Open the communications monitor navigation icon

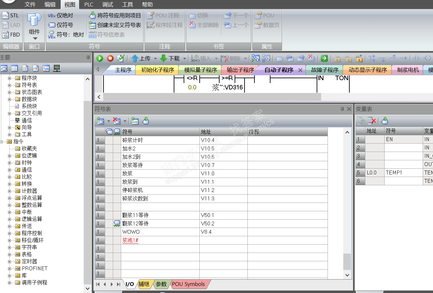(x=57, y=68)
